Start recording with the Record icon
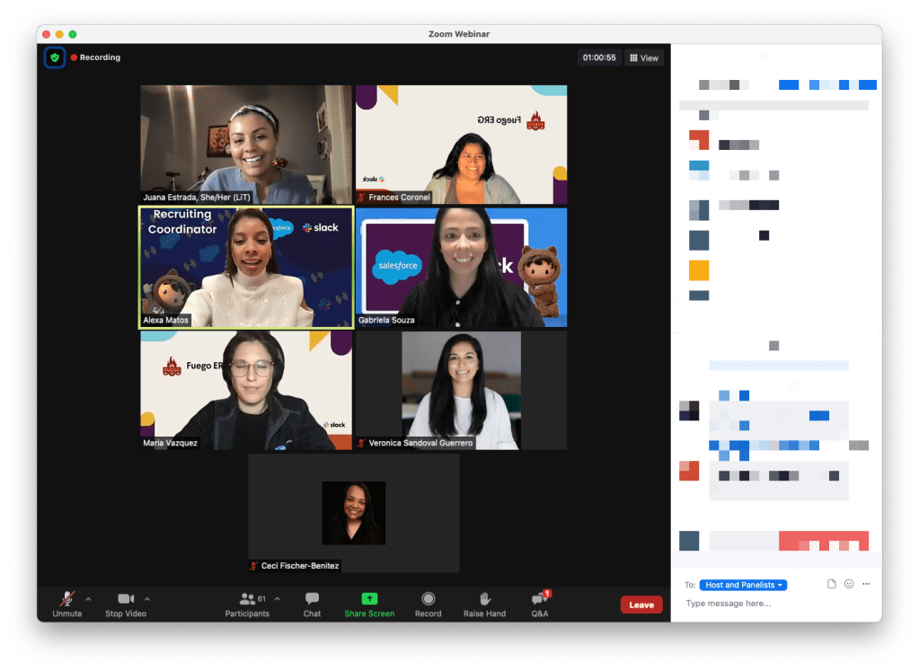 (x=428, y=599)
